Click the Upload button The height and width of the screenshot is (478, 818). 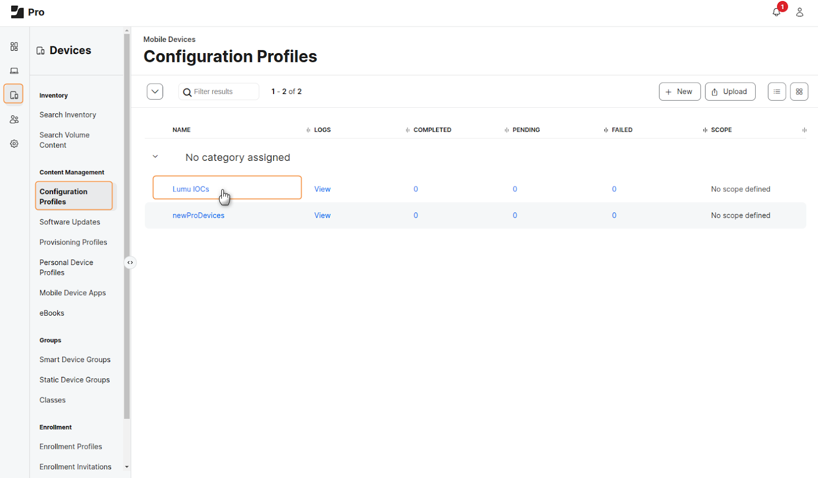tap(730, 91)
